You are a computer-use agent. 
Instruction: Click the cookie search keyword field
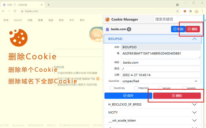tap(178, 19)
